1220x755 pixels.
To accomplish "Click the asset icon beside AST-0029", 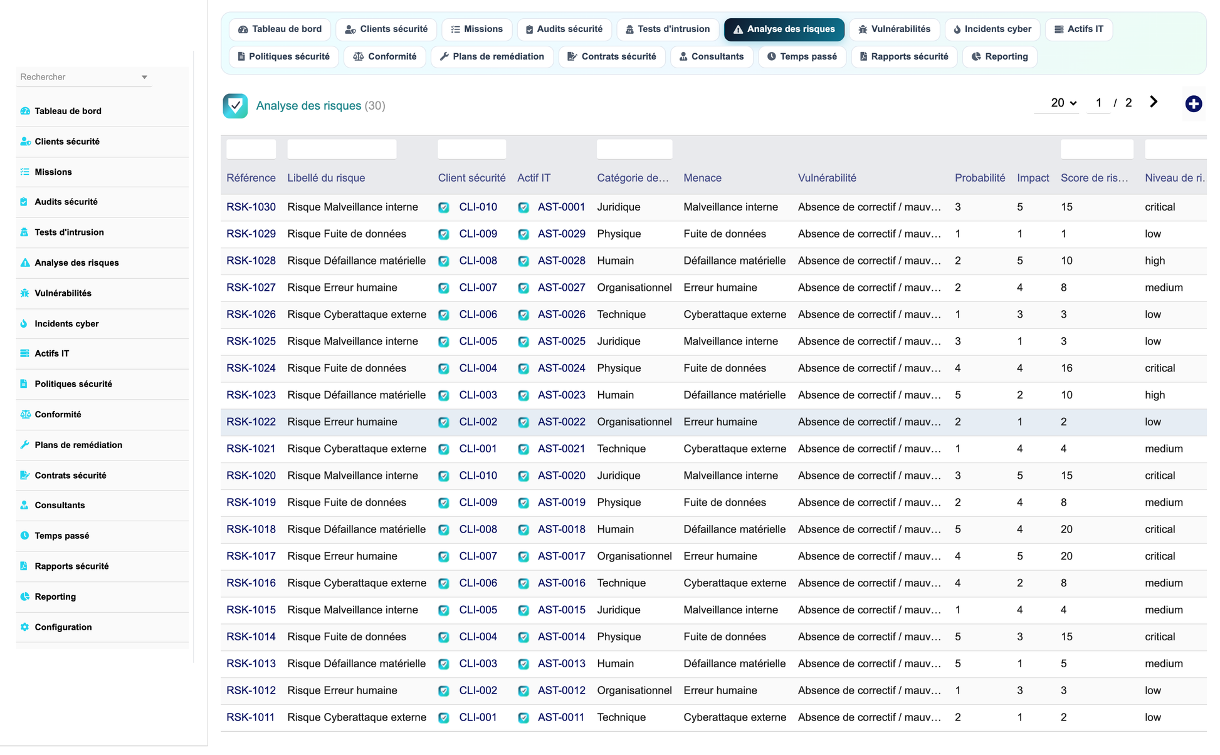I will [x=523, y=234].
